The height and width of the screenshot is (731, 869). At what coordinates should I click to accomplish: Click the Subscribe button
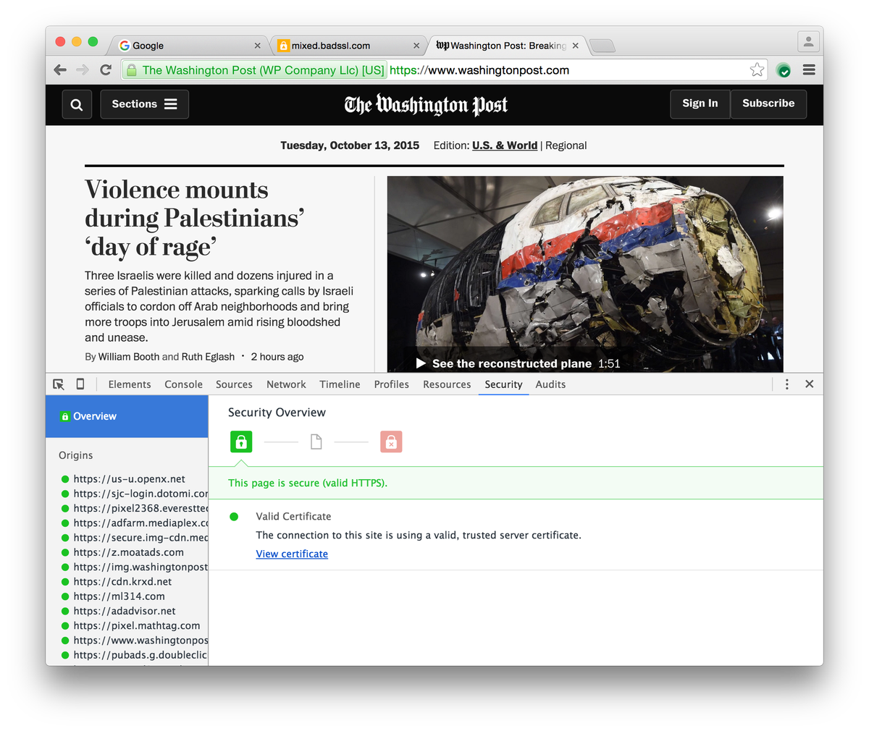tap(768, 103)
